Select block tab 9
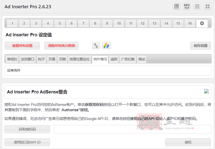Image resolution: width=215 pixels, height=149 pixels. [x=107, y=24]
